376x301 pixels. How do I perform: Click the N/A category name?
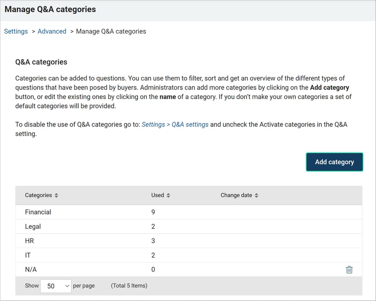click(x=30, y=269)
